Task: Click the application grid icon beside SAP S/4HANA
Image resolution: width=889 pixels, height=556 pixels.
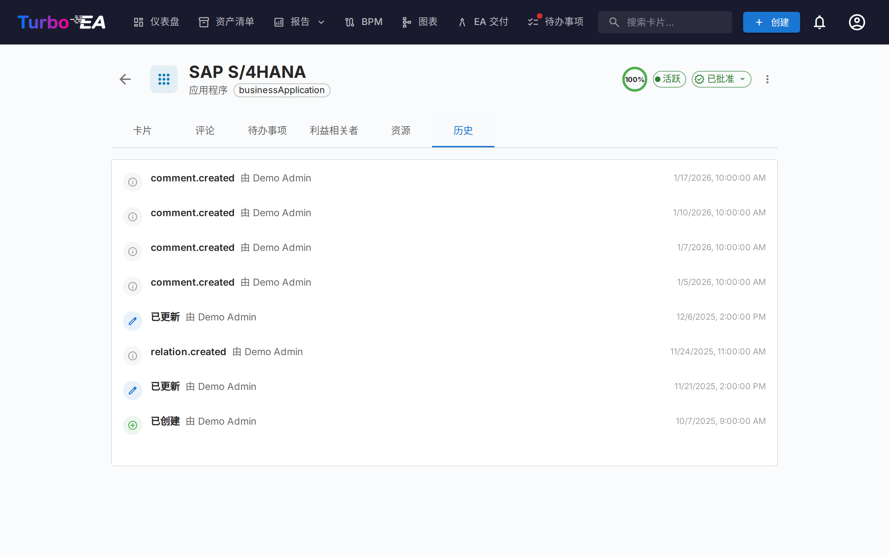Action: point(164,79)
